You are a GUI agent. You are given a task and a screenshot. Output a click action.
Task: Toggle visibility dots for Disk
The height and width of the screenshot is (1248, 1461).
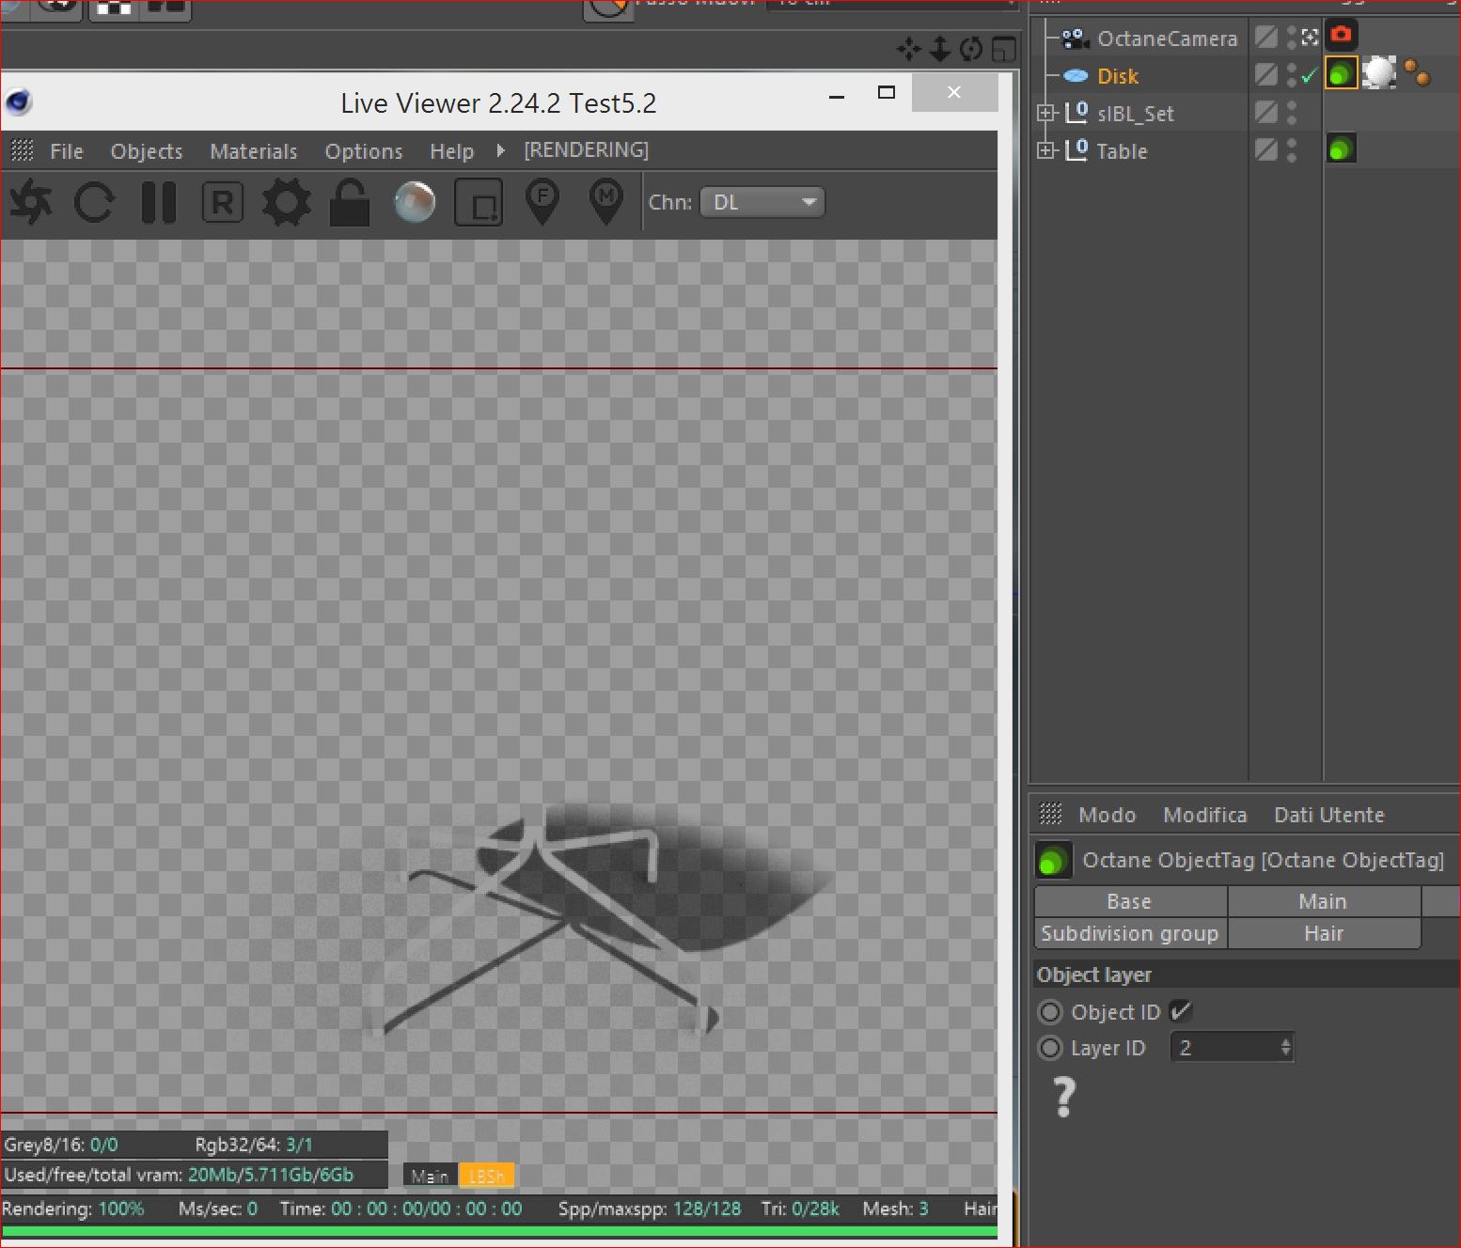click(1292, 74)
